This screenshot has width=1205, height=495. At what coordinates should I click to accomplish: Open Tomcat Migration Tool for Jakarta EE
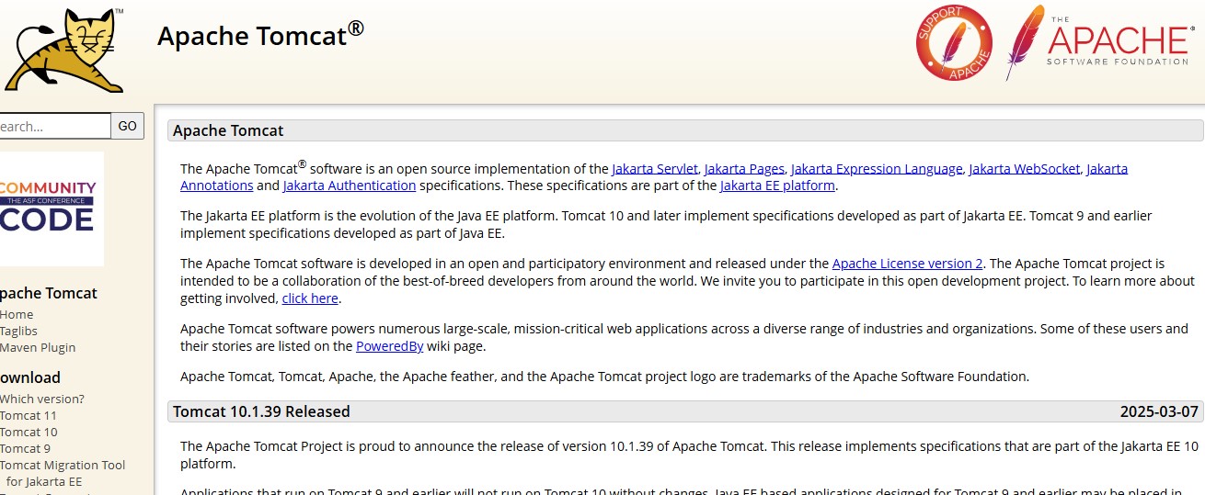coord(63,473)
